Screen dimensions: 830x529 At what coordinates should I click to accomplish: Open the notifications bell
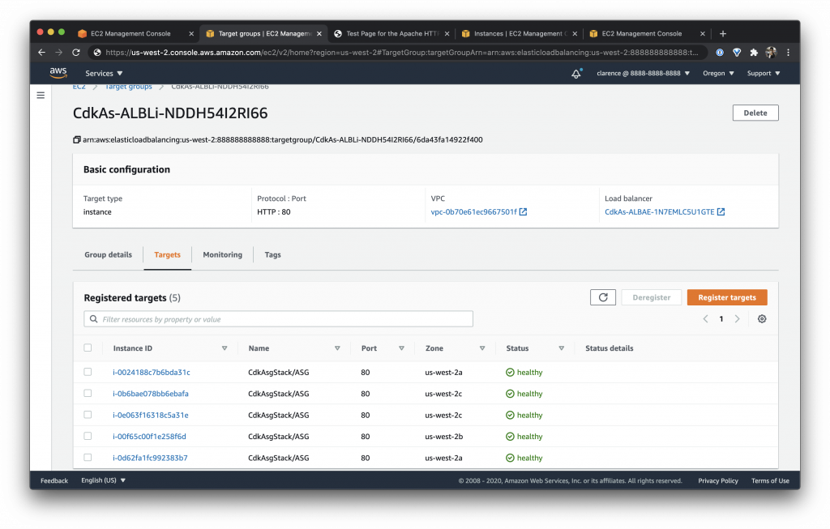[x=576, y=74]
